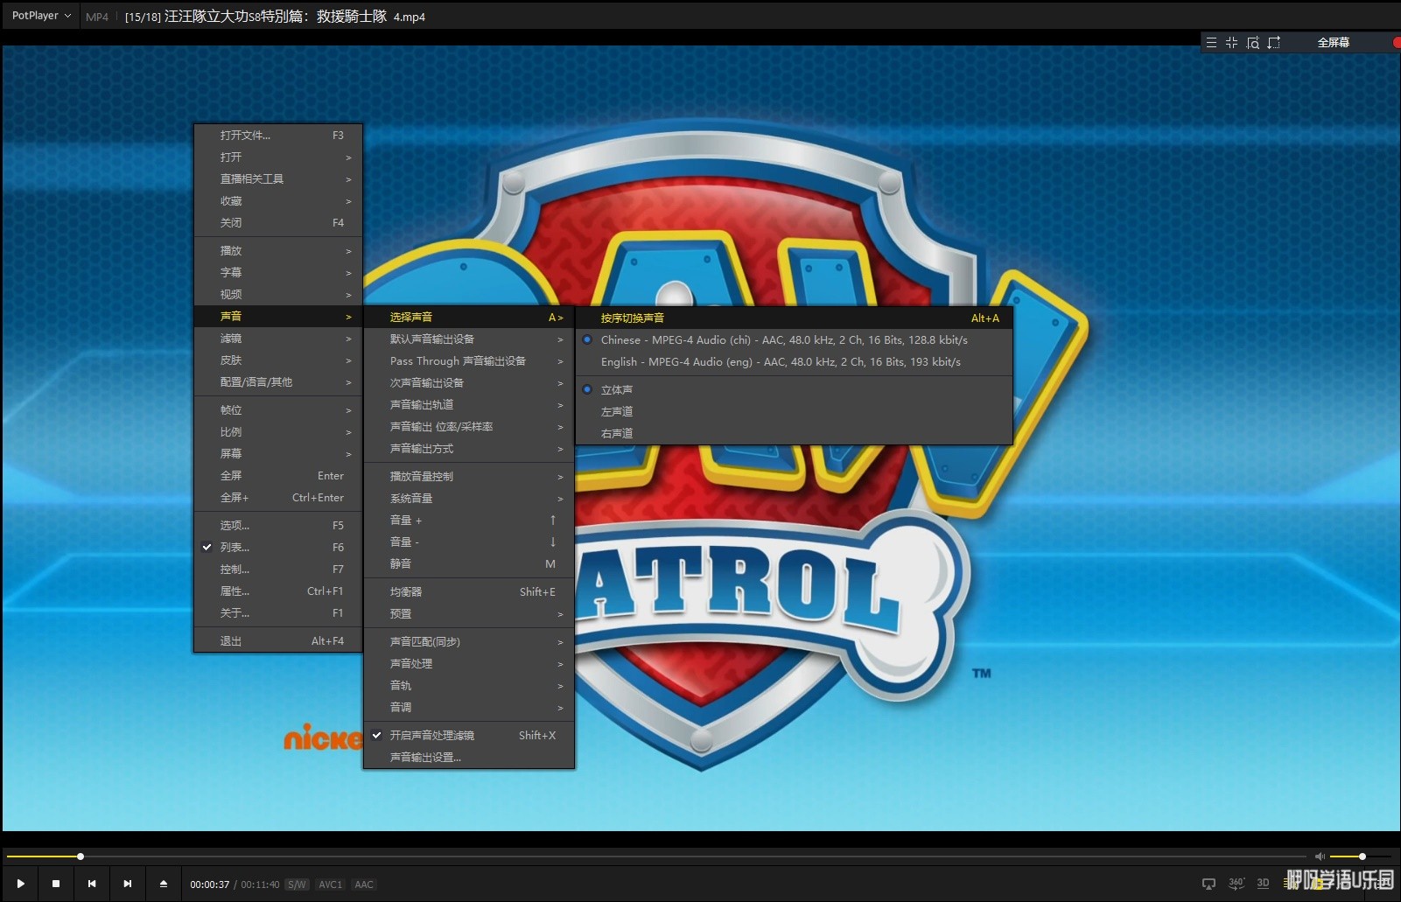Expand the 音调 submenu
Screen dimensions: 1401x902
(469, 707)
